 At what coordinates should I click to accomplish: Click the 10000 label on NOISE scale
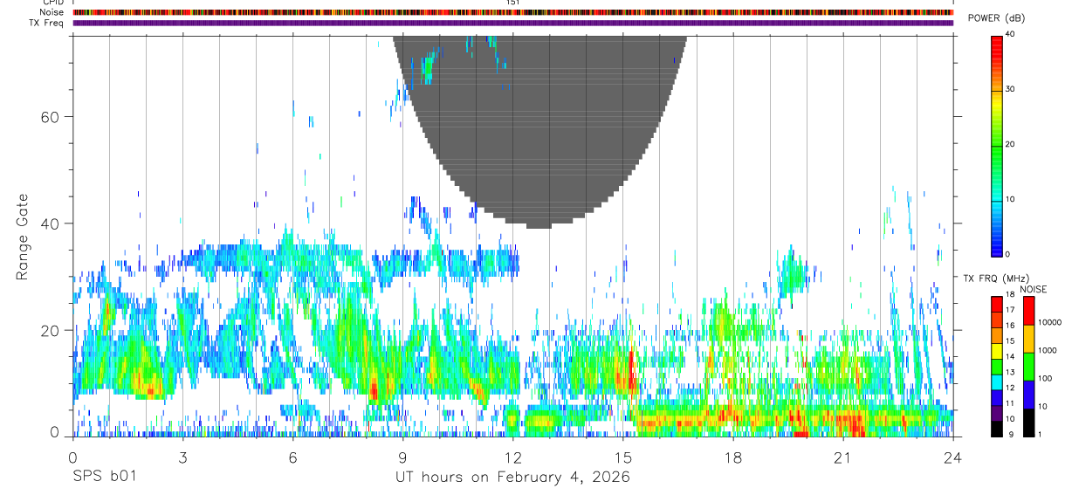pyautogui.click(x=1048, y=322)
